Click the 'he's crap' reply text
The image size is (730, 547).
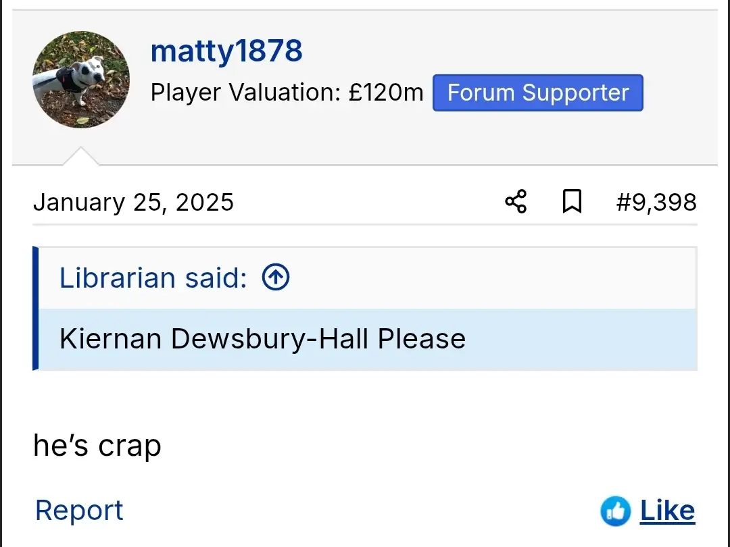pos(97,446)
